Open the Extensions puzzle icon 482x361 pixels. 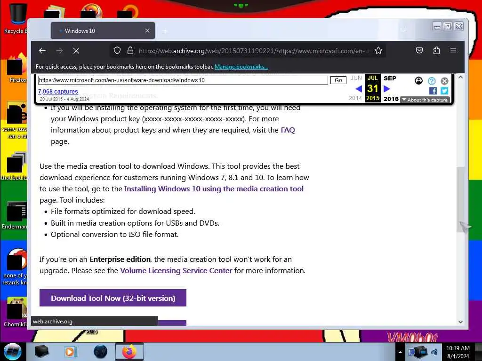pos(436,50)
